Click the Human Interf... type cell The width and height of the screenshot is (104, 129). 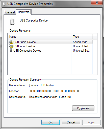click(x=82, y=46)
